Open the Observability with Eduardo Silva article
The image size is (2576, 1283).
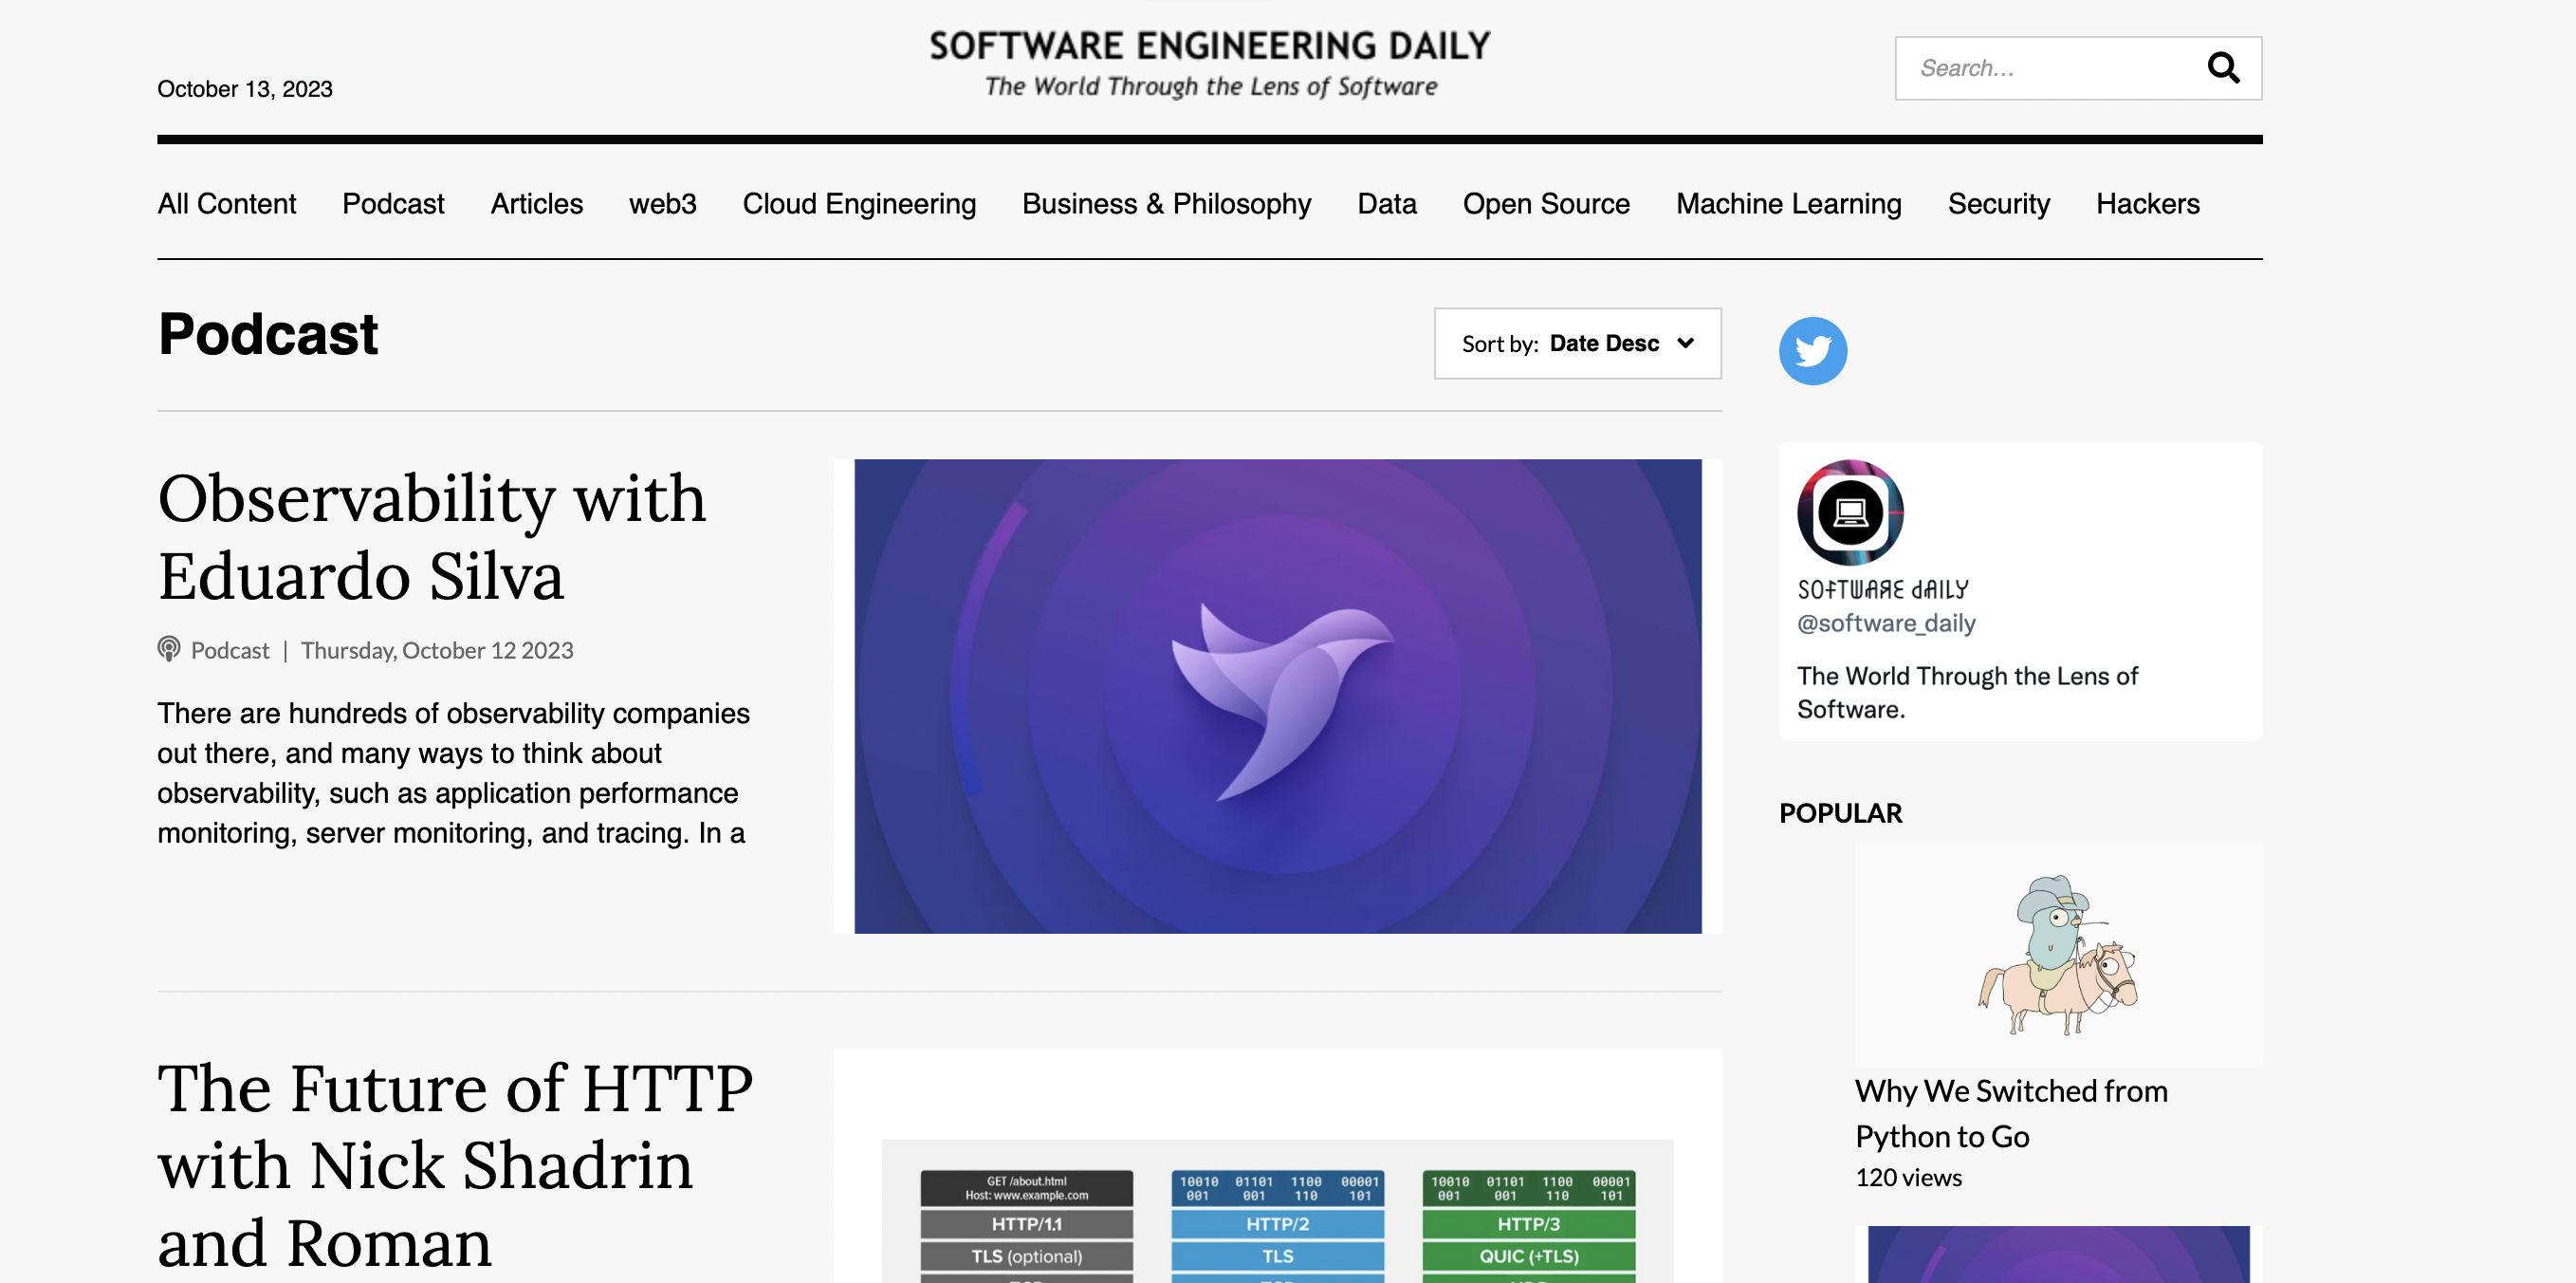pyautogui.click(x=432, y=536)
